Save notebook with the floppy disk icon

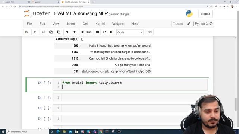pyautogui.click(x=27, y=32)
